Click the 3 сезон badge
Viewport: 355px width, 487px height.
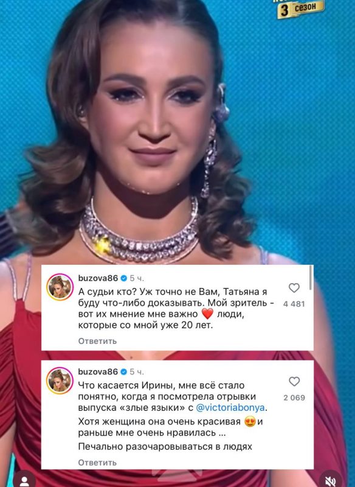[300, 9]
